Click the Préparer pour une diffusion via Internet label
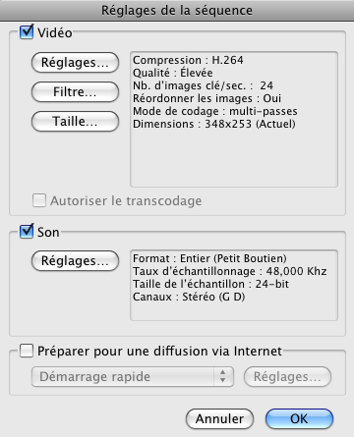The width and height of the screenshot is (354, 437). 159,351
